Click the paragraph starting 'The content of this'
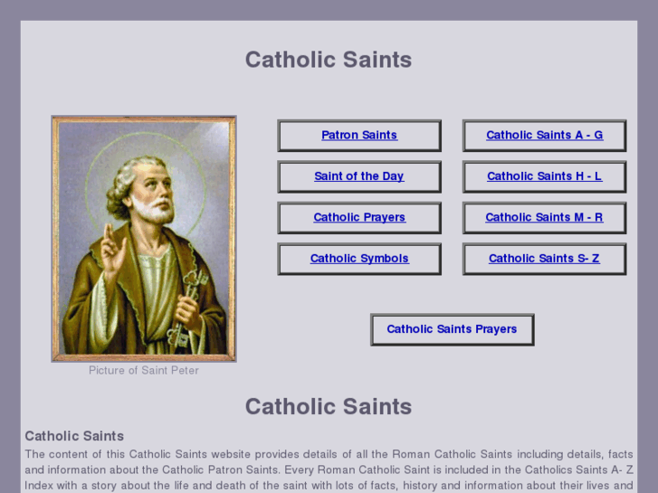 [329, 469]
